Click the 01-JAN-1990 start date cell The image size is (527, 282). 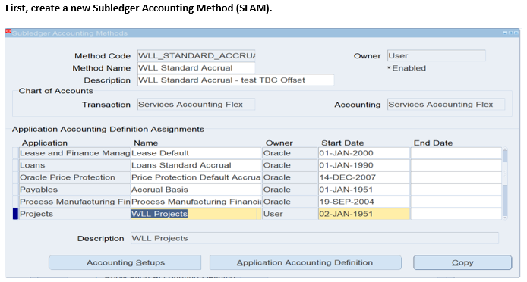pos(364,165)
